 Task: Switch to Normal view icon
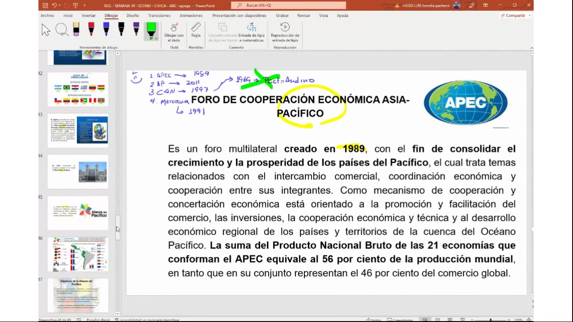click(x=426, y=320)
